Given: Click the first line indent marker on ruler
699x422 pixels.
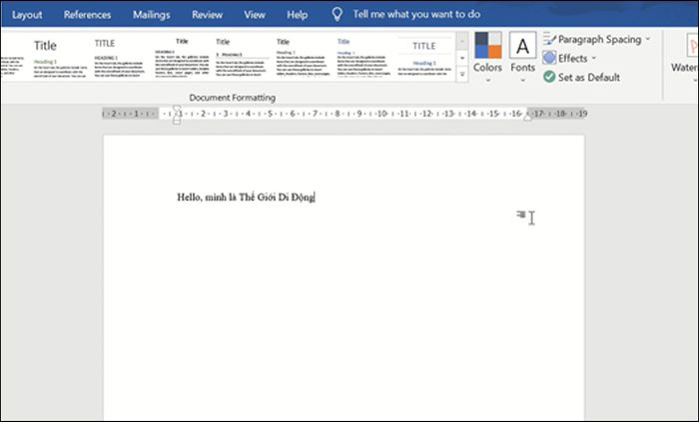Looking at the screenshot, I should tap(177, 108).
